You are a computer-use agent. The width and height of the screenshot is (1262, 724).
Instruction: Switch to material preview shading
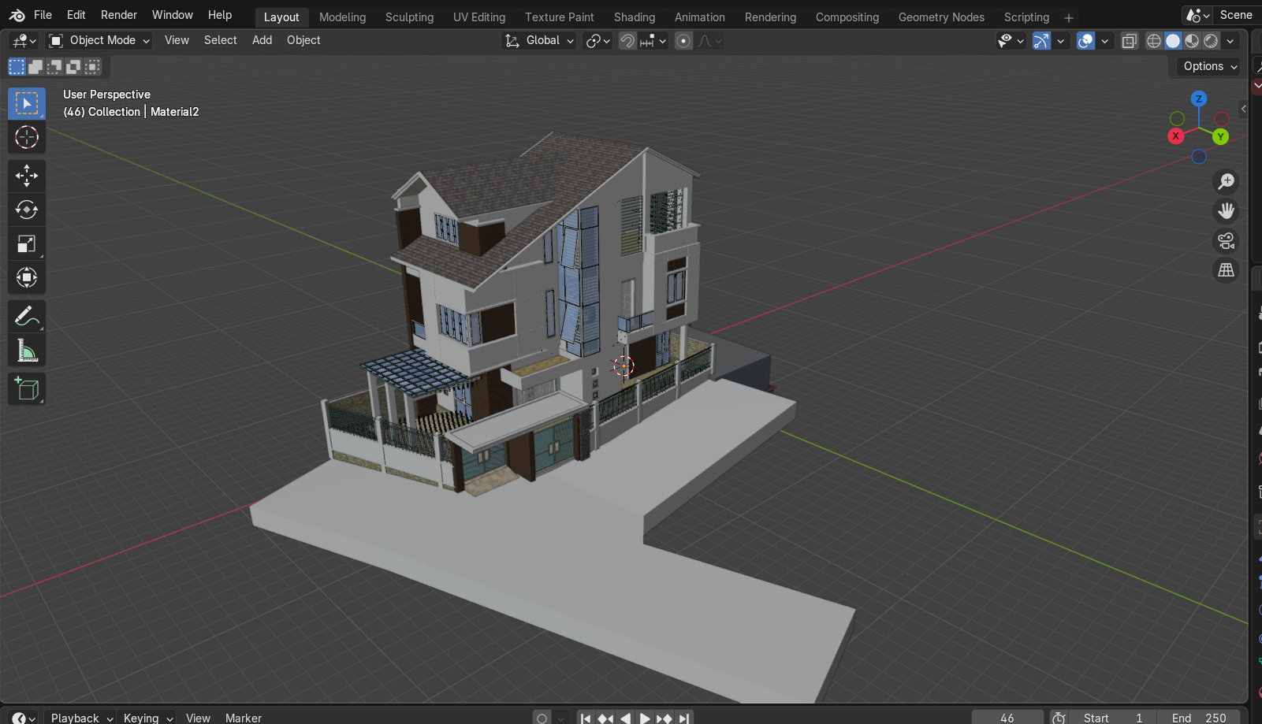click(x=1192, y=41)
